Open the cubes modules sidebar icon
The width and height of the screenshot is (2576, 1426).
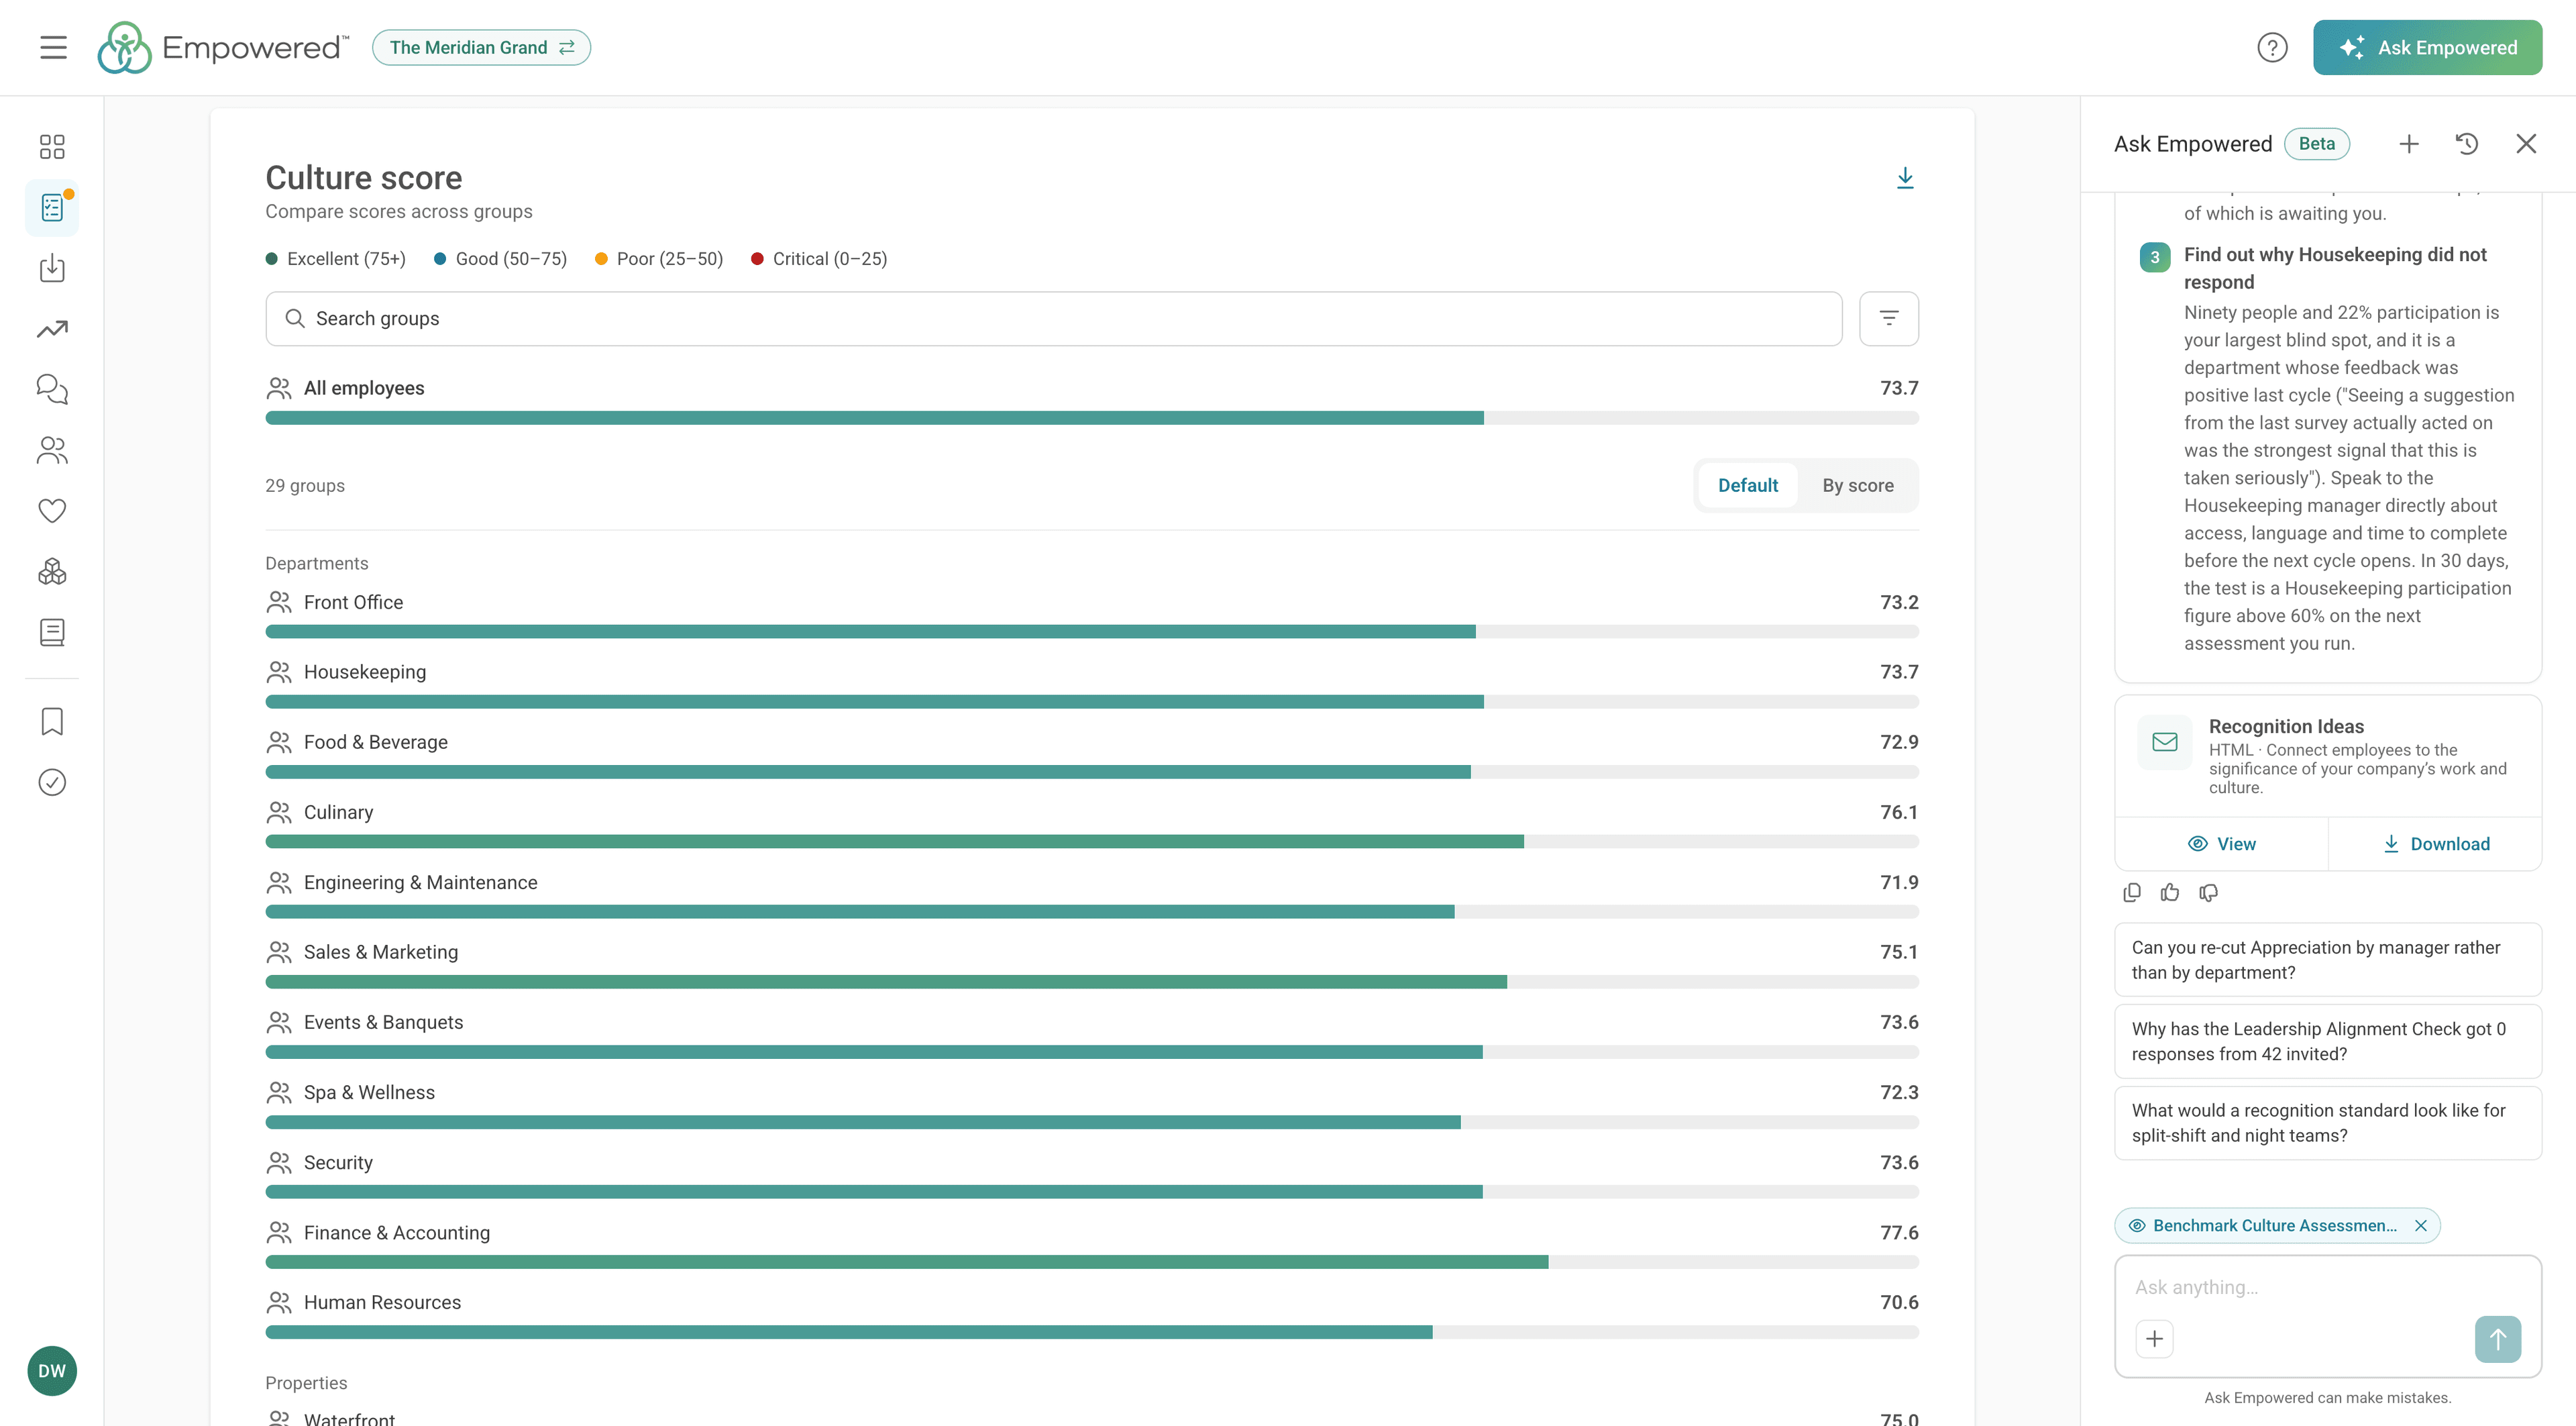point(52,571)
